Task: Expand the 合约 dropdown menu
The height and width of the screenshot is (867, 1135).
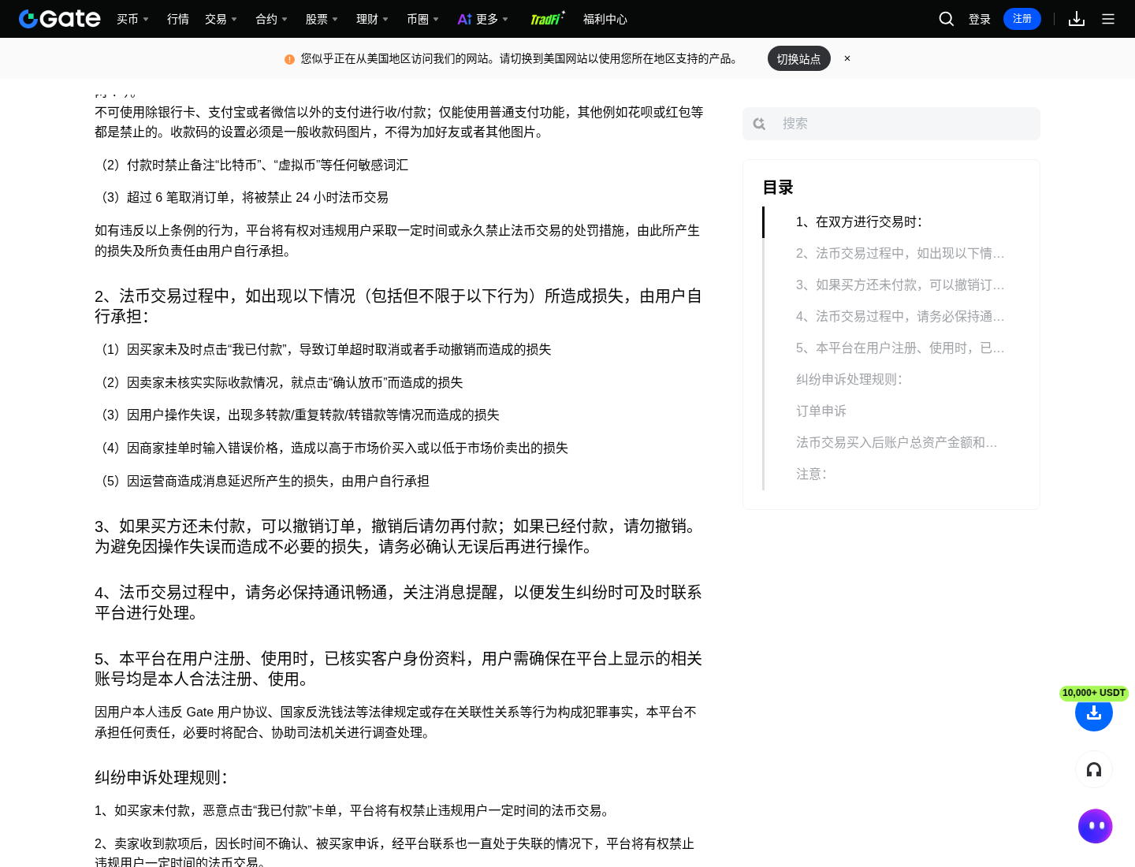Action: pyautogui.click(x=272, y=19)
